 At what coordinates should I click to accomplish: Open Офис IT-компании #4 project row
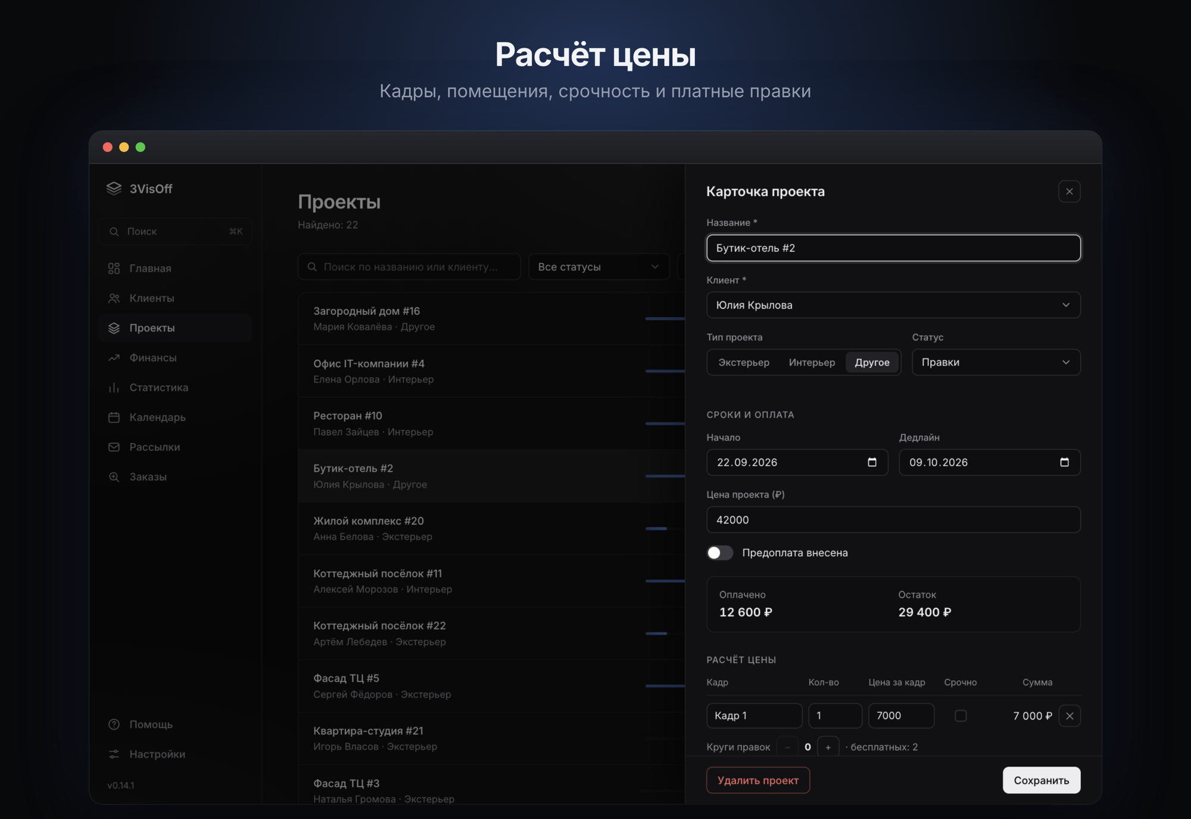[491, 371]
